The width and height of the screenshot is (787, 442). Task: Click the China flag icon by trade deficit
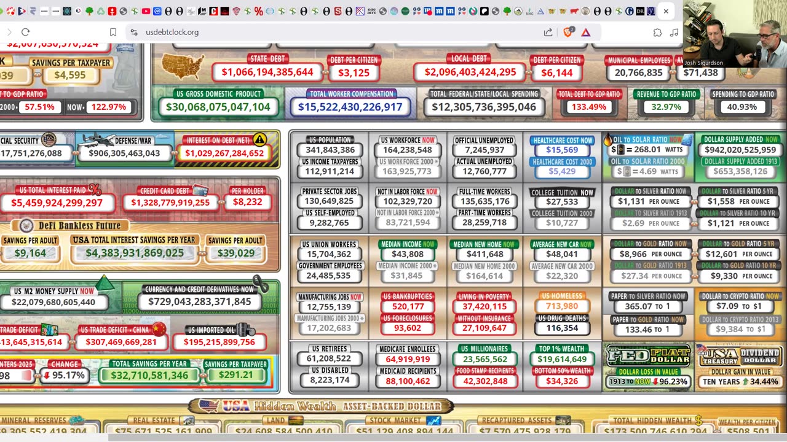[x=159, y=330]
